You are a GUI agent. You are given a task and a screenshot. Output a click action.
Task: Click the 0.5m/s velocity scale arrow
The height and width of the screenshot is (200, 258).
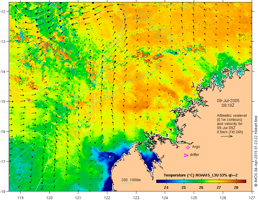(x=227, y=136)
